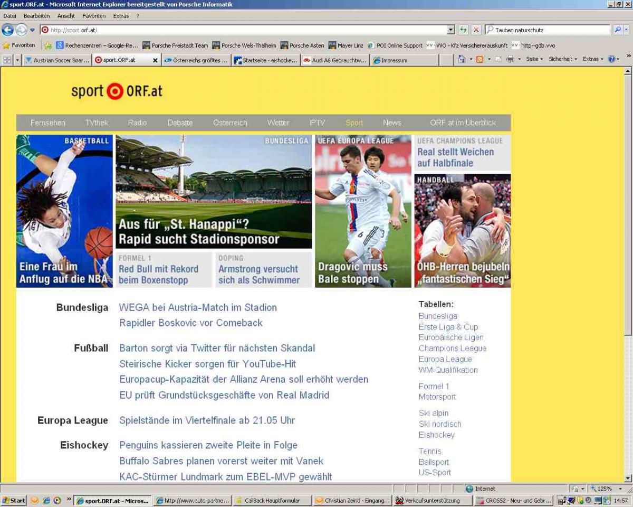Expand the Sicherheit command bar menu
The height and width of the screenshot is (507, 633).
click(x=563, y=59)
